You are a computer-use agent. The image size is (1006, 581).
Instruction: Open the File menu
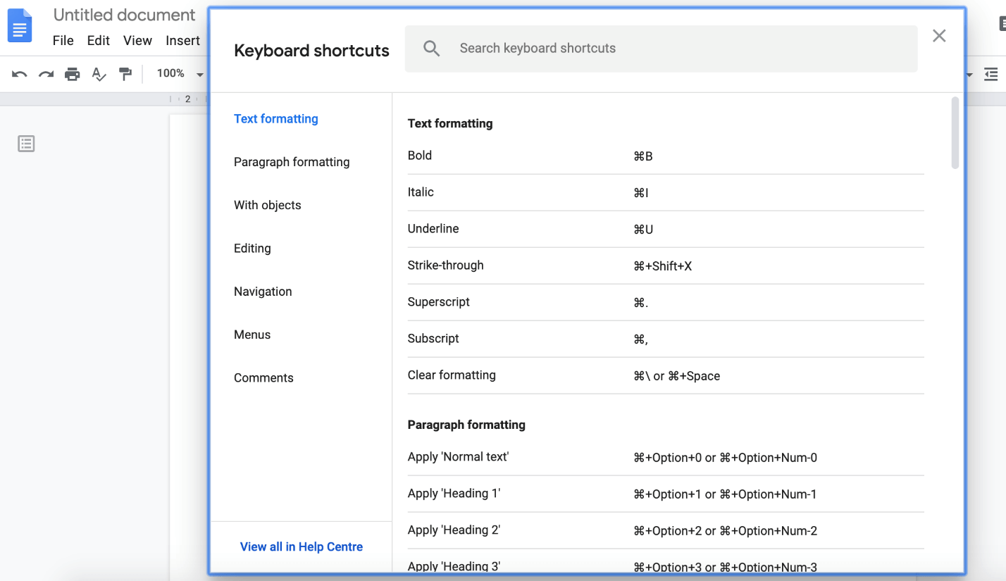click(x=63, y=41)
